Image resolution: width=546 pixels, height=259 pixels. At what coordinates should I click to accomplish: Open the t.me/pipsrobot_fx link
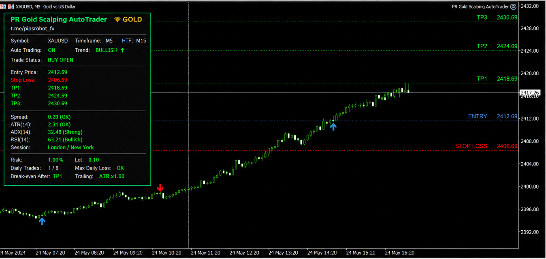click(x=32, y=29)
